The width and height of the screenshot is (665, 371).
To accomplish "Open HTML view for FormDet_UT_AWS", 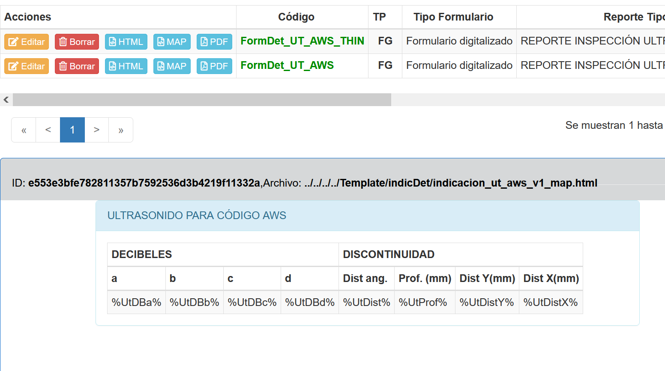I will 126,66.
